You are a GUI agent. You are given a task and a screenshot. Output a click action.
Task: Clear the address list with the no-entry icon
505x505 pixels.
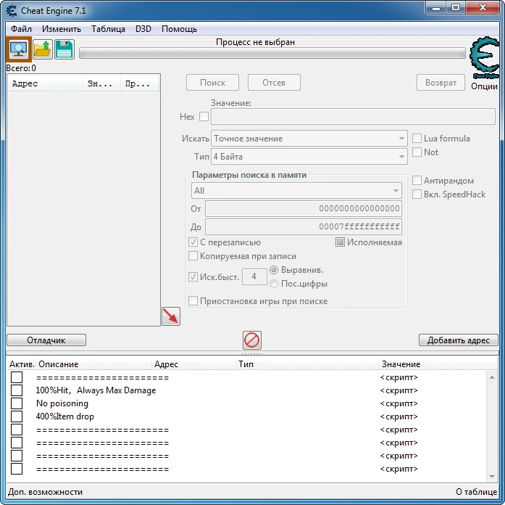[252, 340]
